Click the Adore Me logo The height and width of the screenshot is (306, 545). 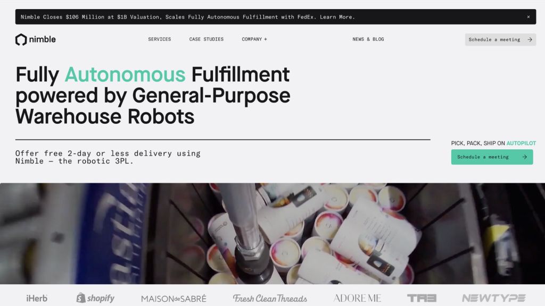click(357, 298)
